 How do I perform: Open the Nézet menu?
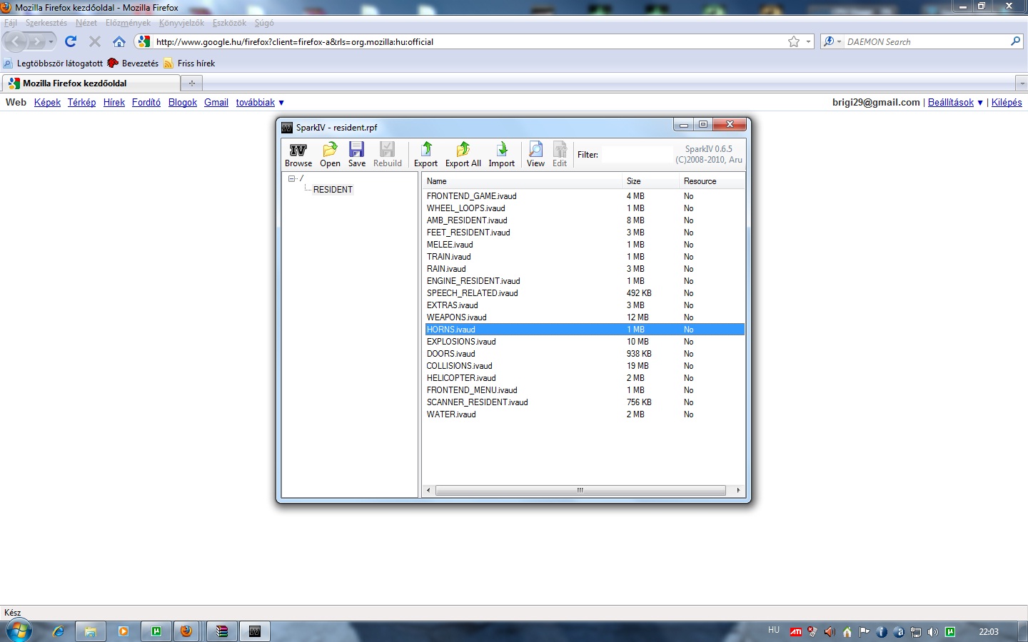86,23
